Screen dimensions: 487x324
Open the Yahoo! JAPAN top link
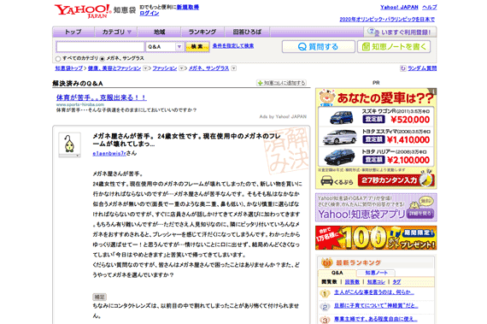pyautogui.click(x=399, y=7)
